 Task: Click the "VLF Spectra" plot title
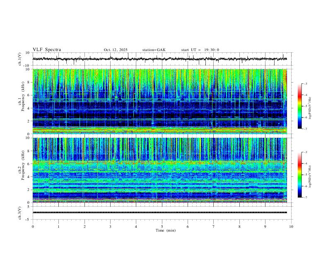point(47,50)
